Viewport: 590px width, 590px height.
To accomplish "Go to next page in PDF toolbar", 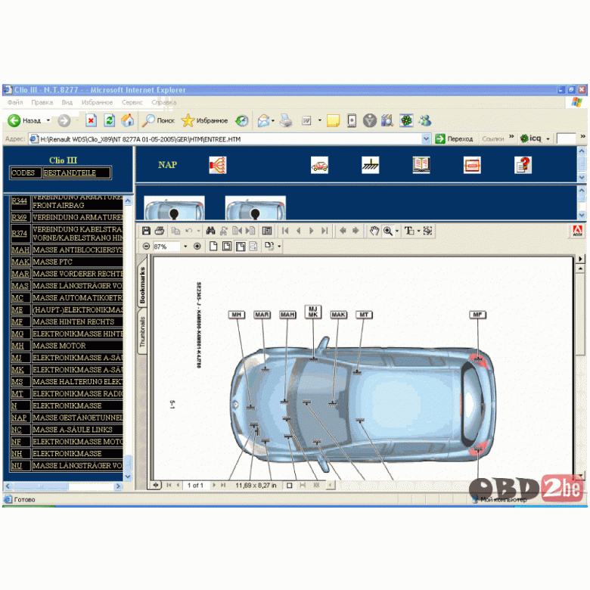I will (x=312, y=231).
